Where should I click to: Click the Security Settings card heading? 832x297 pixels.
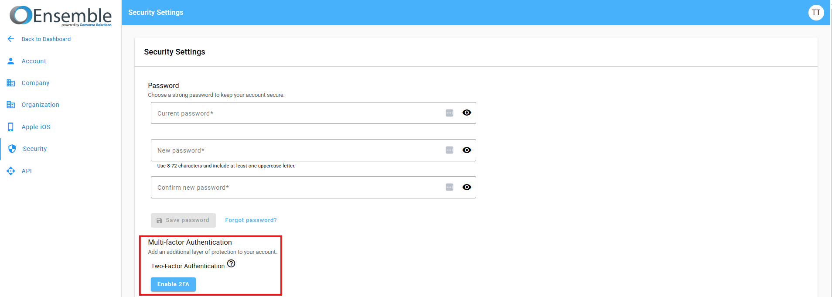coord(174,52)
